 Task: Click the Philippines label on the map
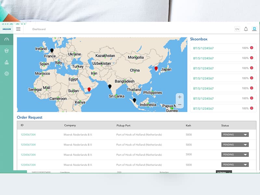(152, 93)
